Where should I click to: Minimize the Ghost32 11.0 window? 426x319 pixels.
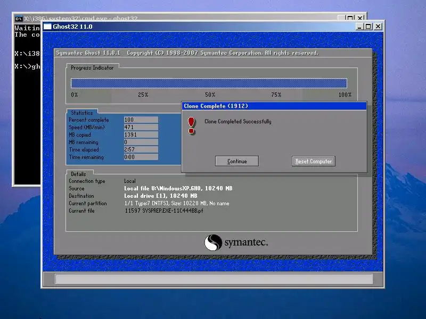(359, 27)
